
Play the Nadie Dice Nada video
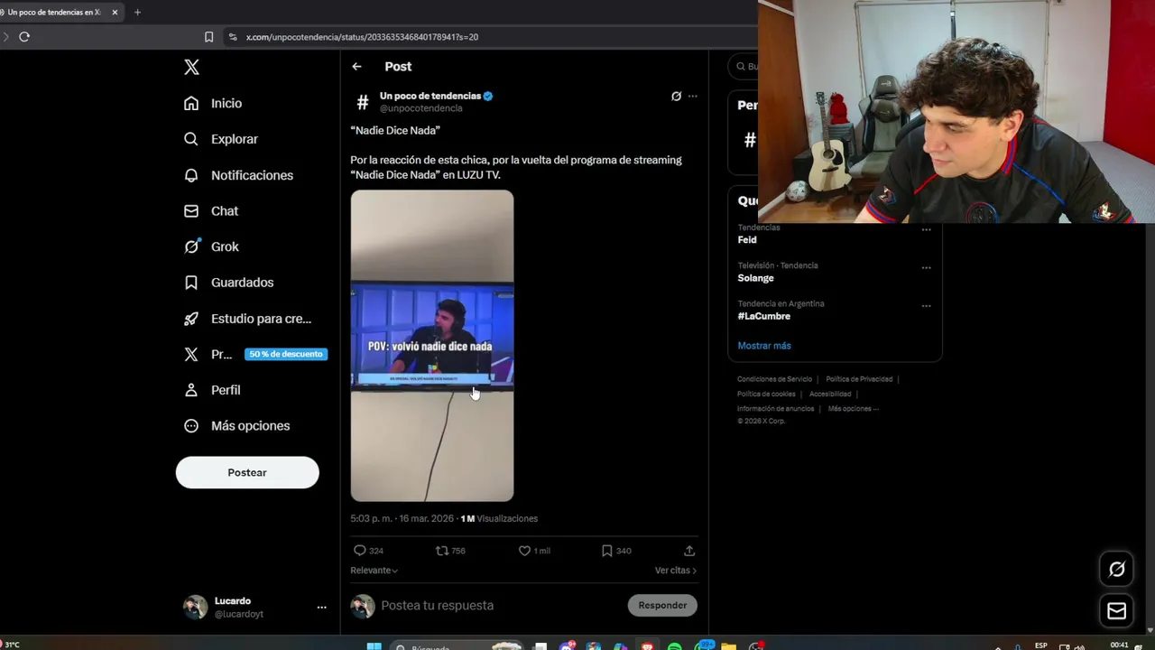(432, 346)
